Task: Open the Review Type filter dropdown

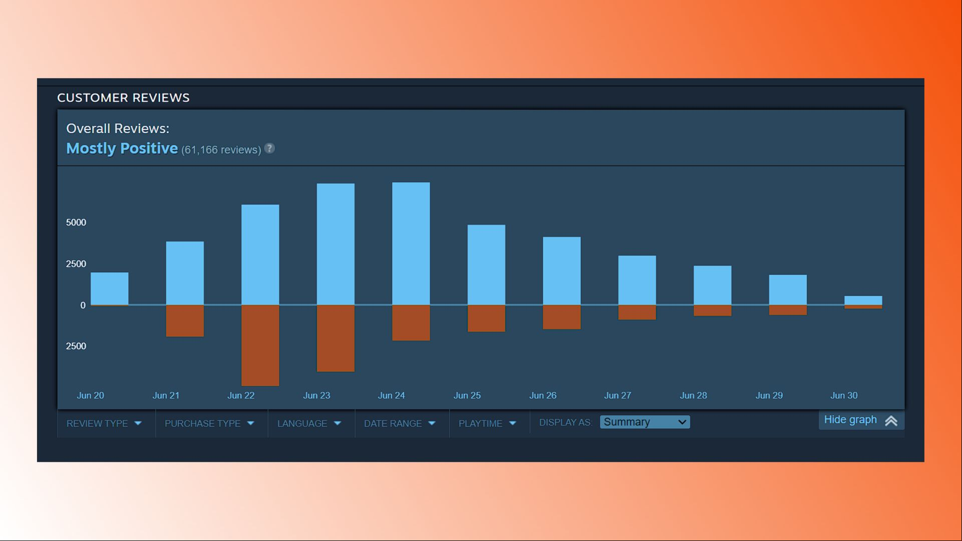Action: 104,423
